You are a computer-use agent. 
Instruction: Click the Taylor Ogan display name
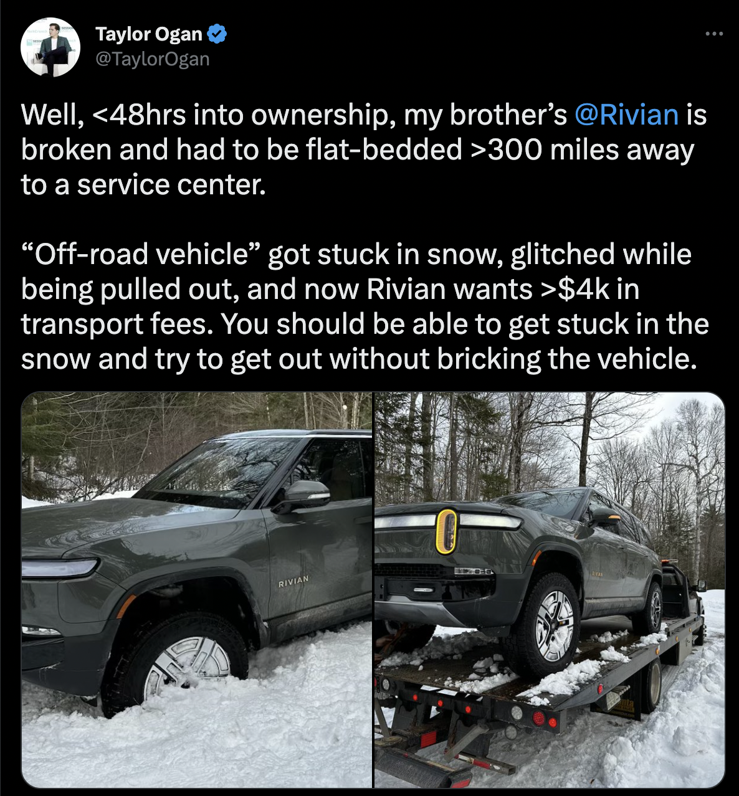pos(149,34)
